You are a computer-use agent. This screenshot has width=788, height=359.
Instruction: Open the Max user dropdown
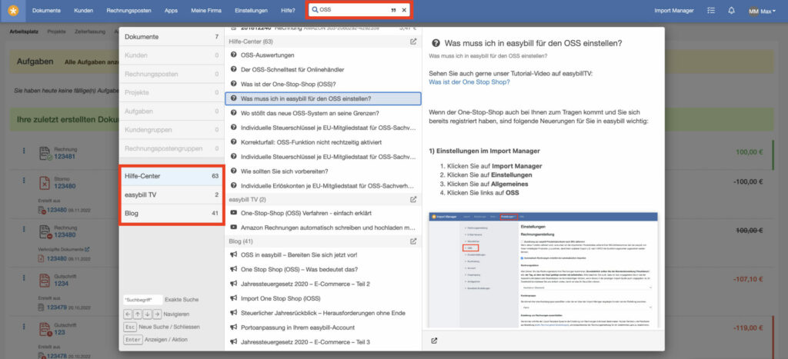768,11
